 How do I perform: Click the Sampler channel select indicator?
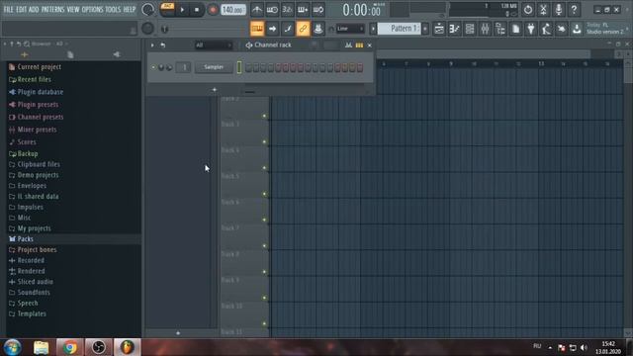(239, 67)
